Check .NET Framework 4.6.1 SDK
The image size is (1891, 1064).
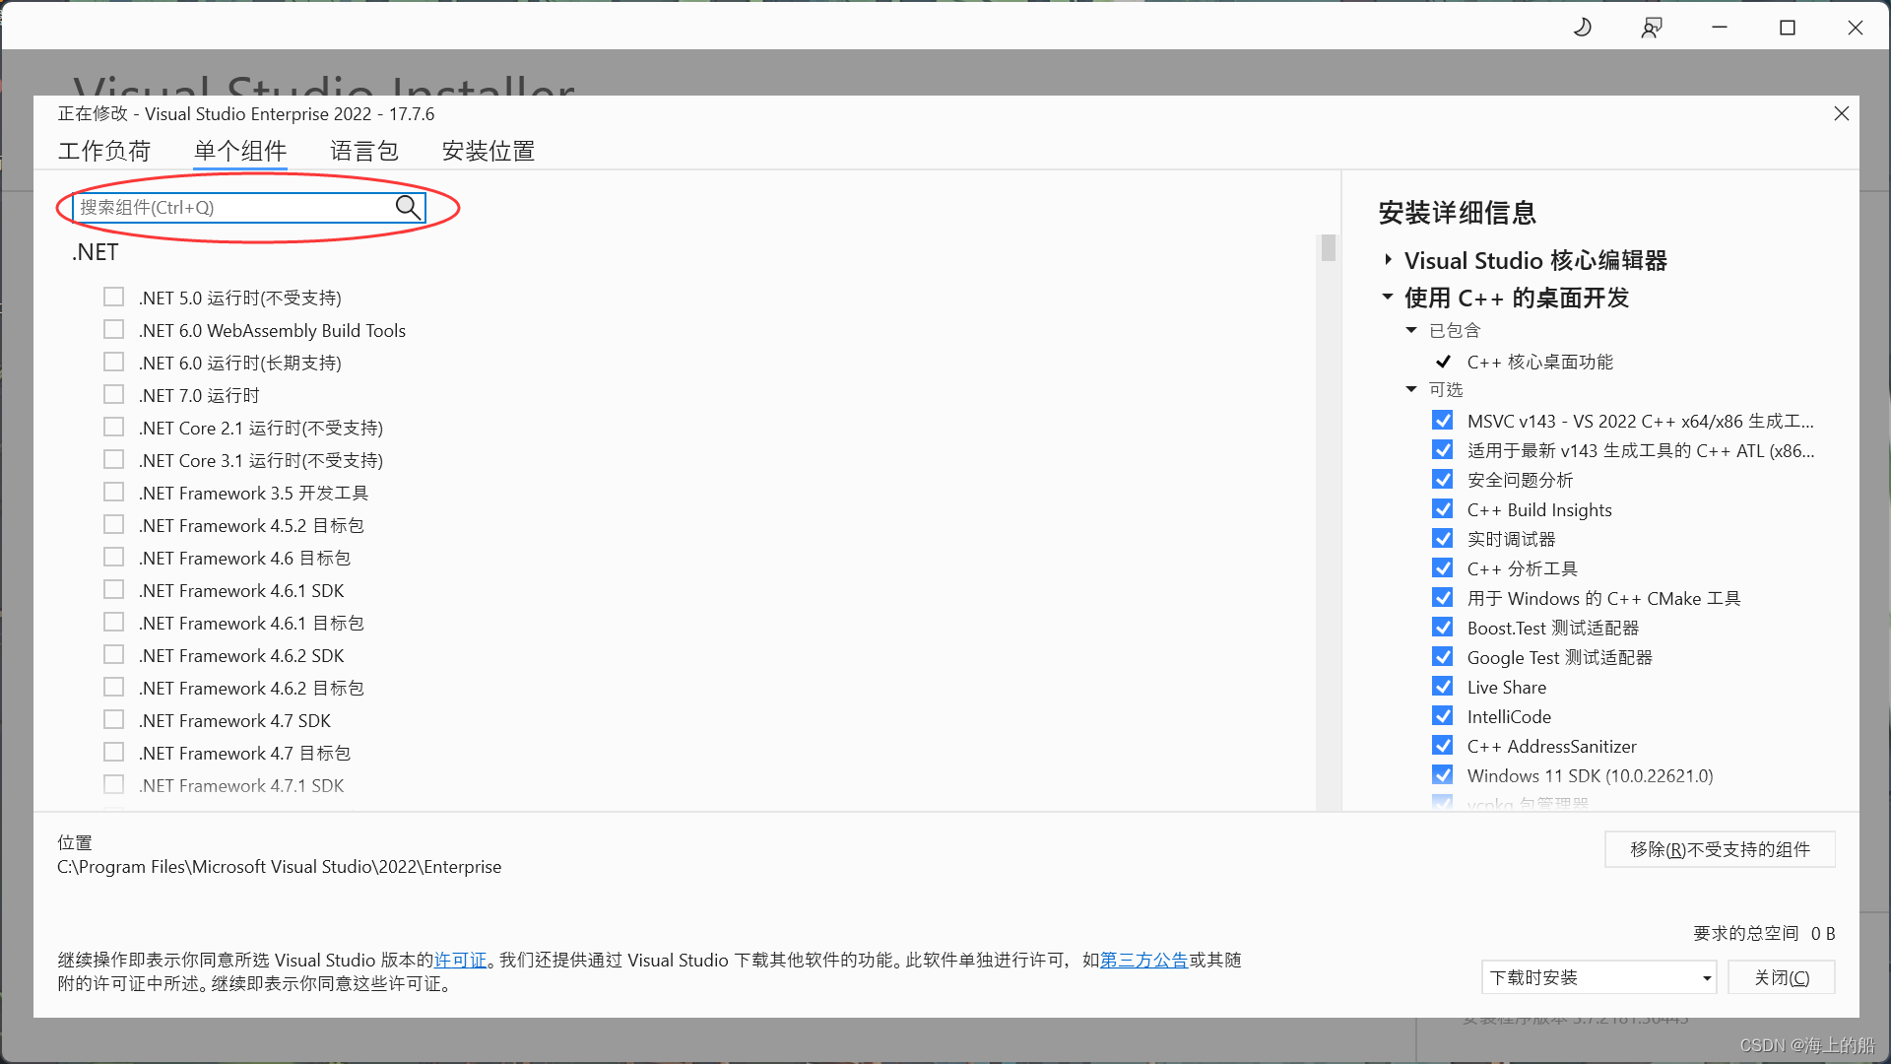[114, 590]
